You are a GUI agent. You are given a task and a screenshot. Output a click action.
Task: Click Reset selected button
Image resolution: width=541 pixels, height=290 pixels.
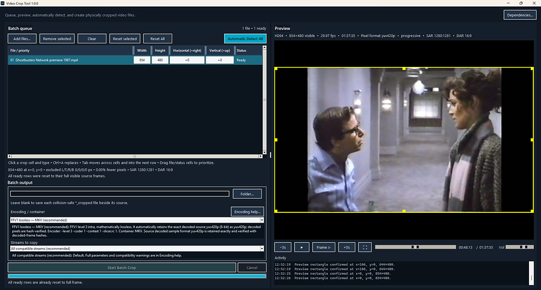tap(125, 39)
